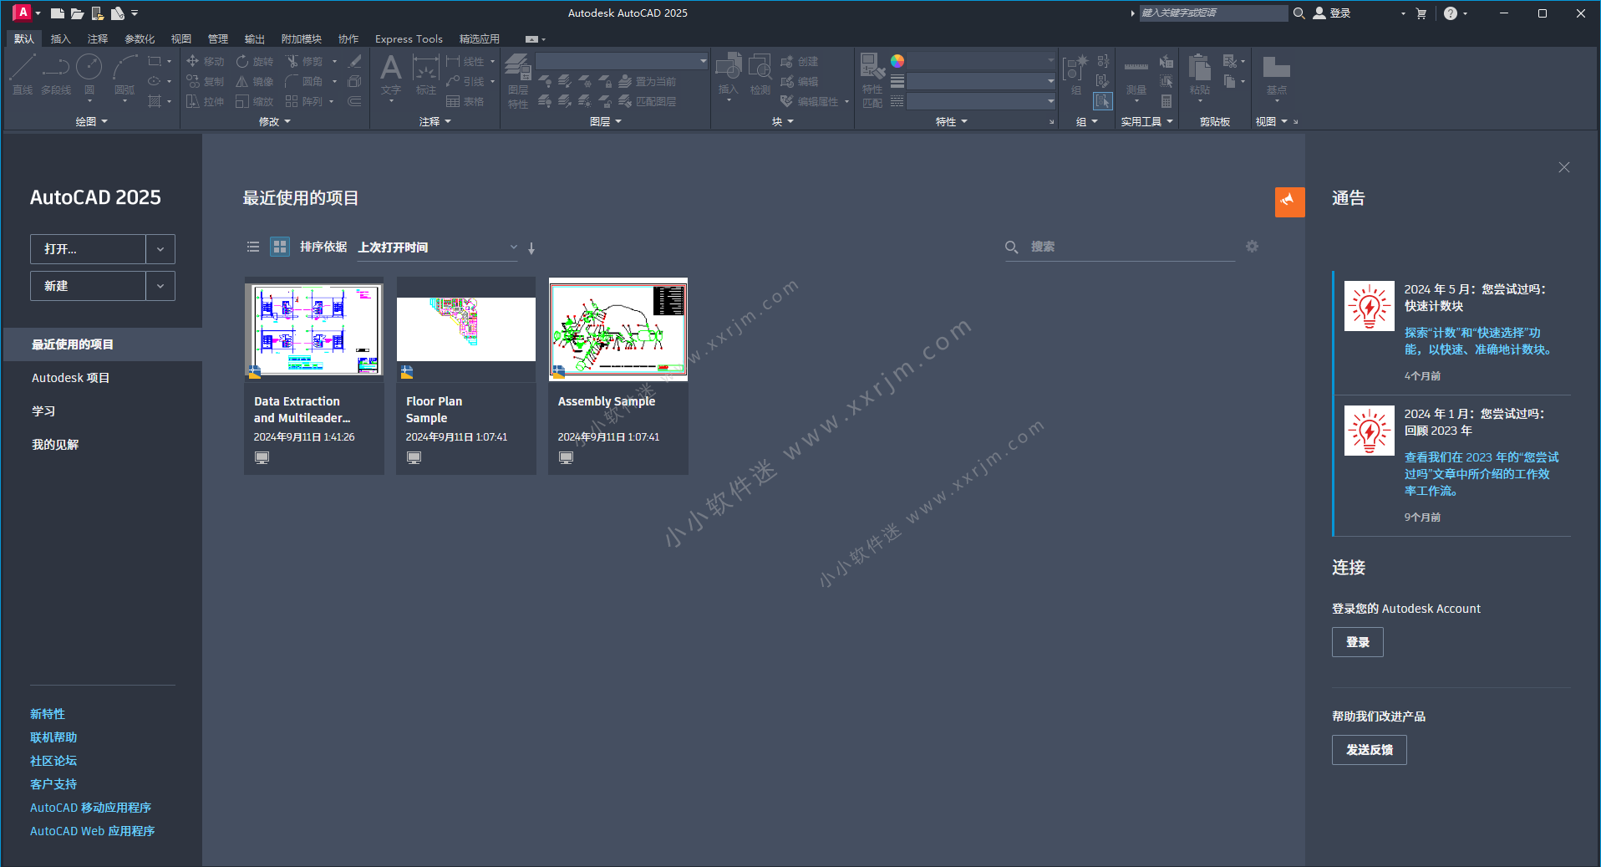Expand the 新建 (New) dropdown arrow

(x=160, y=286)
